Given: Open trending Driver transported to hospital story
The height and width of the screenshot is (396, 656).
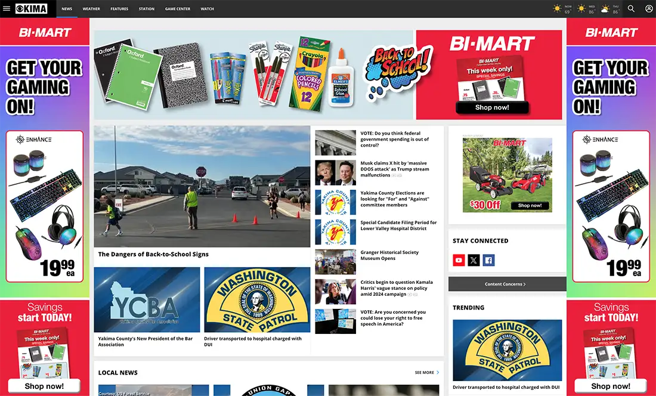Looking at the screenshot, I should pyautogui.click(x=506, y=387).
